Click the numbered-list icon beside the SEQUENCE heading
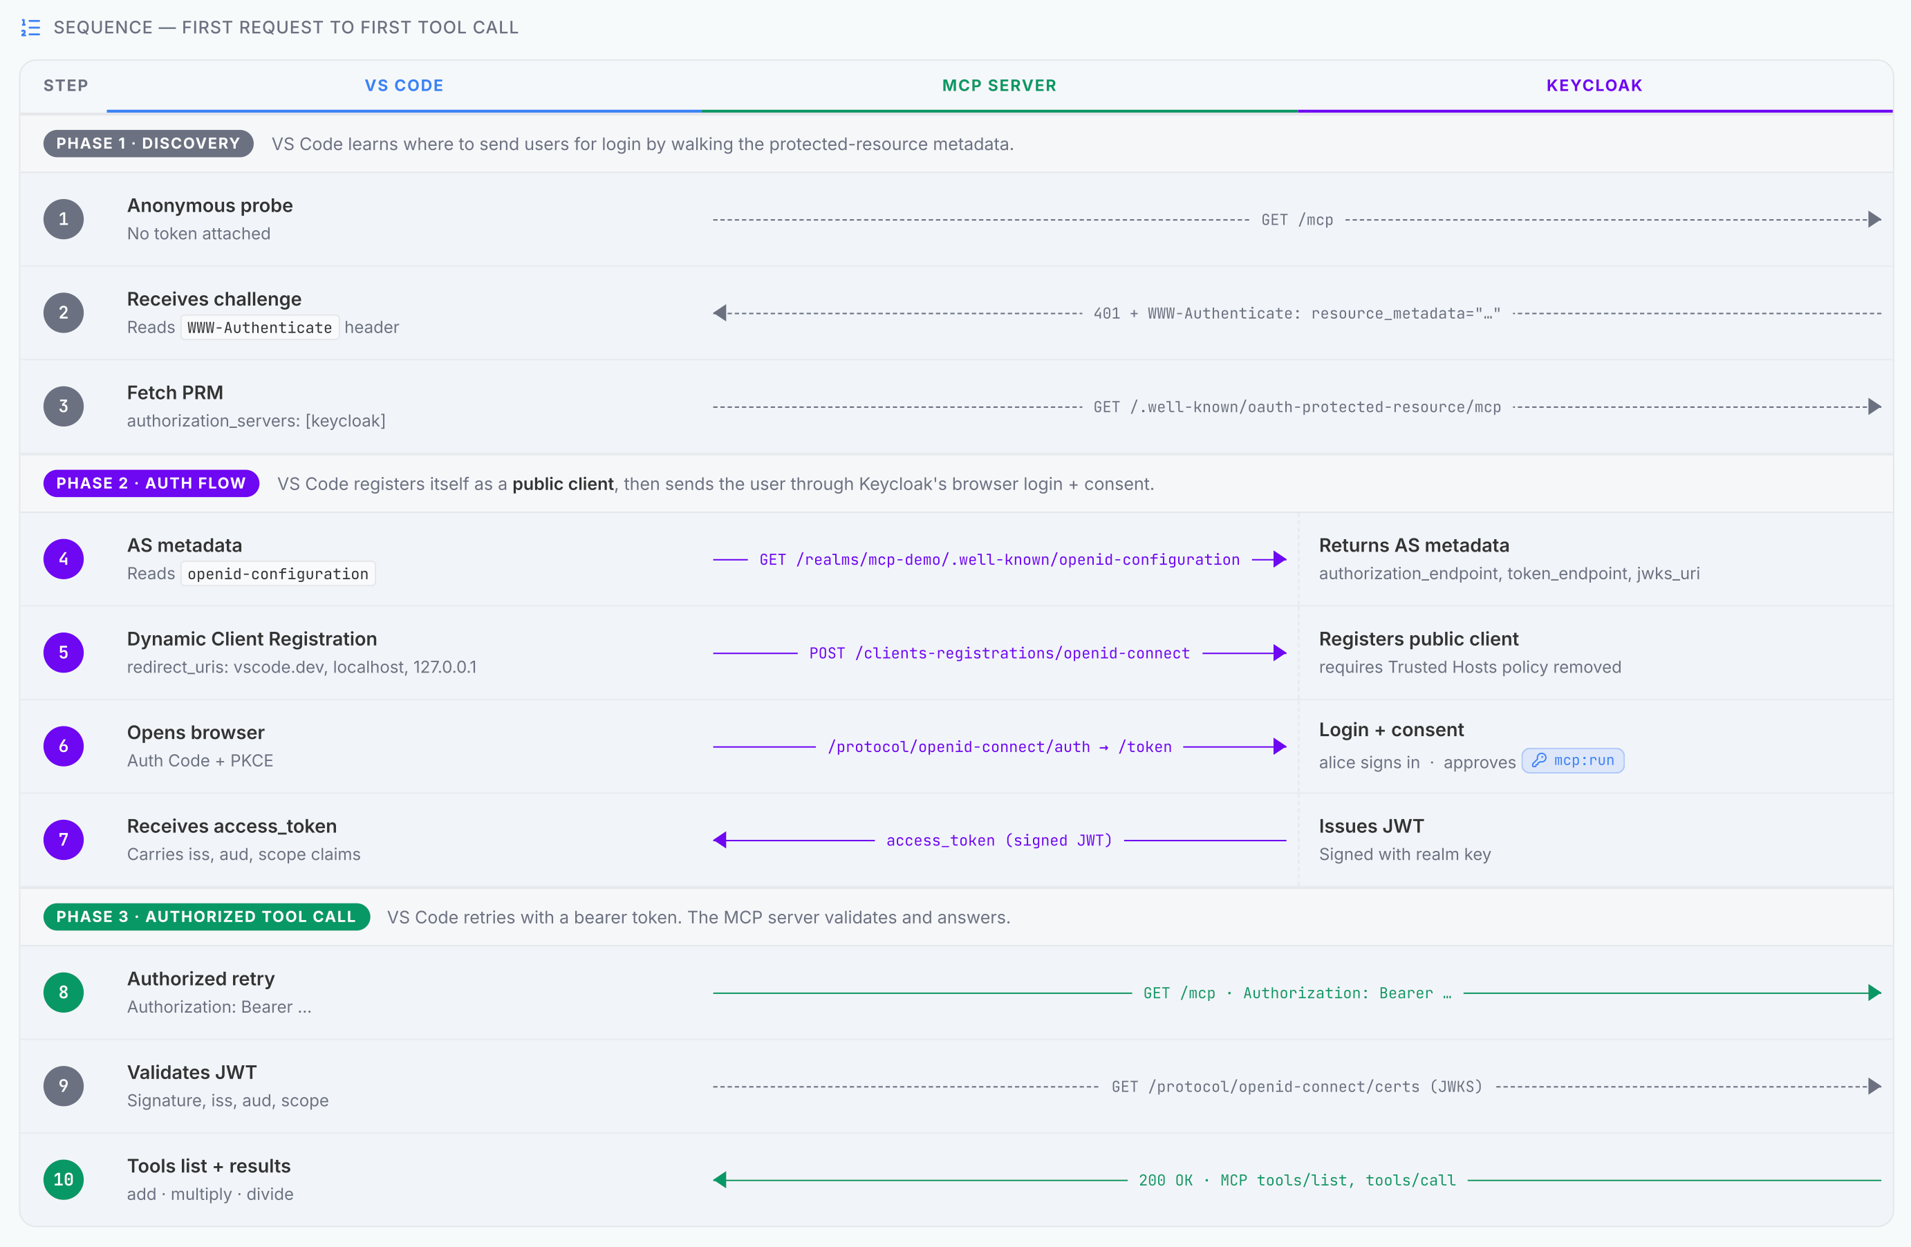Viewport: 1911px width, 1247px height. tap(30, 27)
